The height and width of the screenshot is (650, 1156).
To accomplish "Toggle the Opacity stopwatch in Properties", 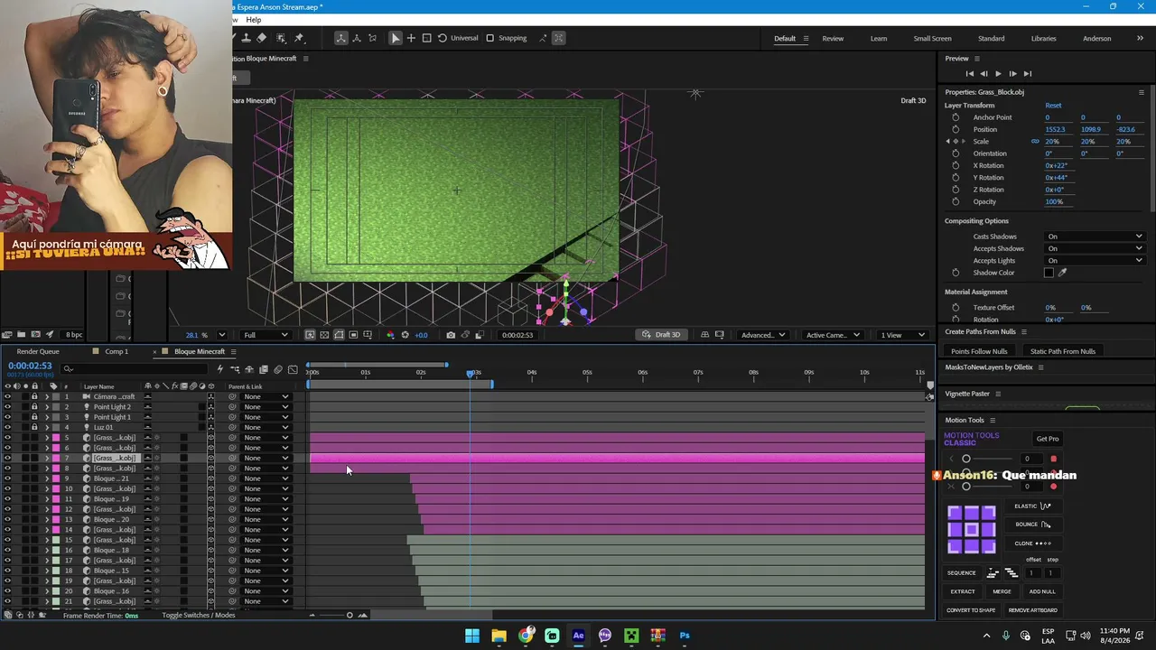I will pos(956,201).
